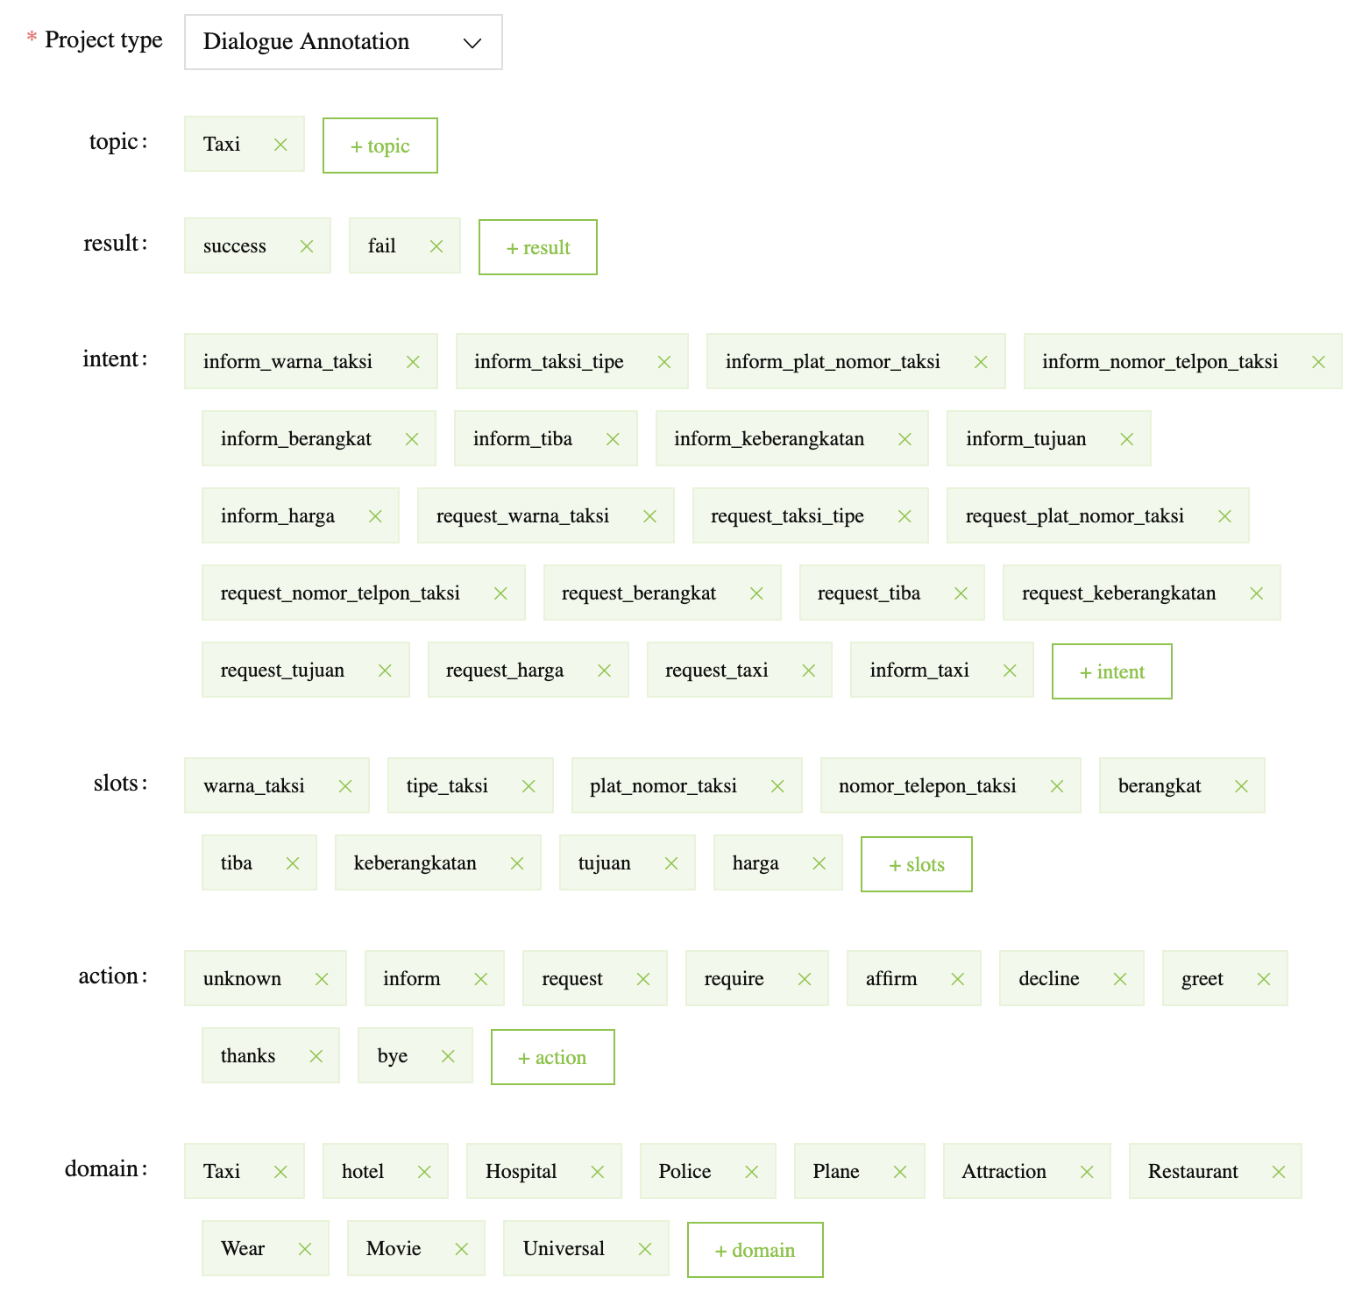Remove the Hospital domain tag
The image size is (1362, 1313).
coord(598,1172)
